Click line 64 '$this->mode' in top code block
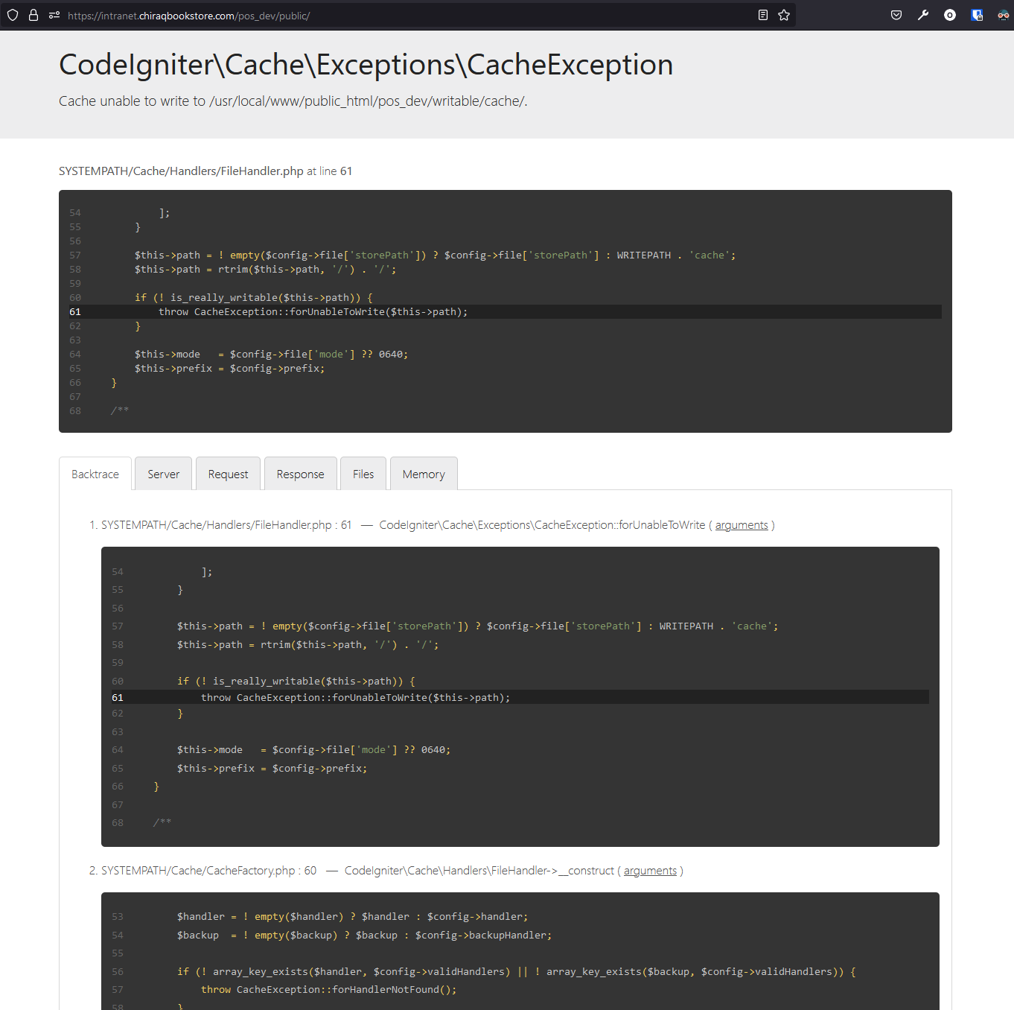This screenshot has width=1014, height=1010. (x=271, y=355)
